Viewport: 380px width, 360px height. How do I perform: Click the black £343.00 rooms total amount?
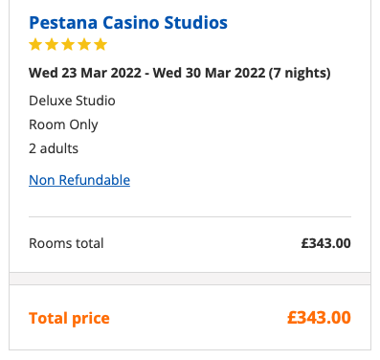tap(326, 243)
